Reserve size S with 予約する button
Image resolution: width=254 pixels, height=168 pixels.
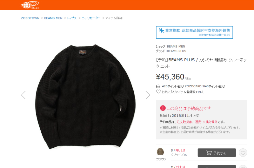(x=217, y=153)
